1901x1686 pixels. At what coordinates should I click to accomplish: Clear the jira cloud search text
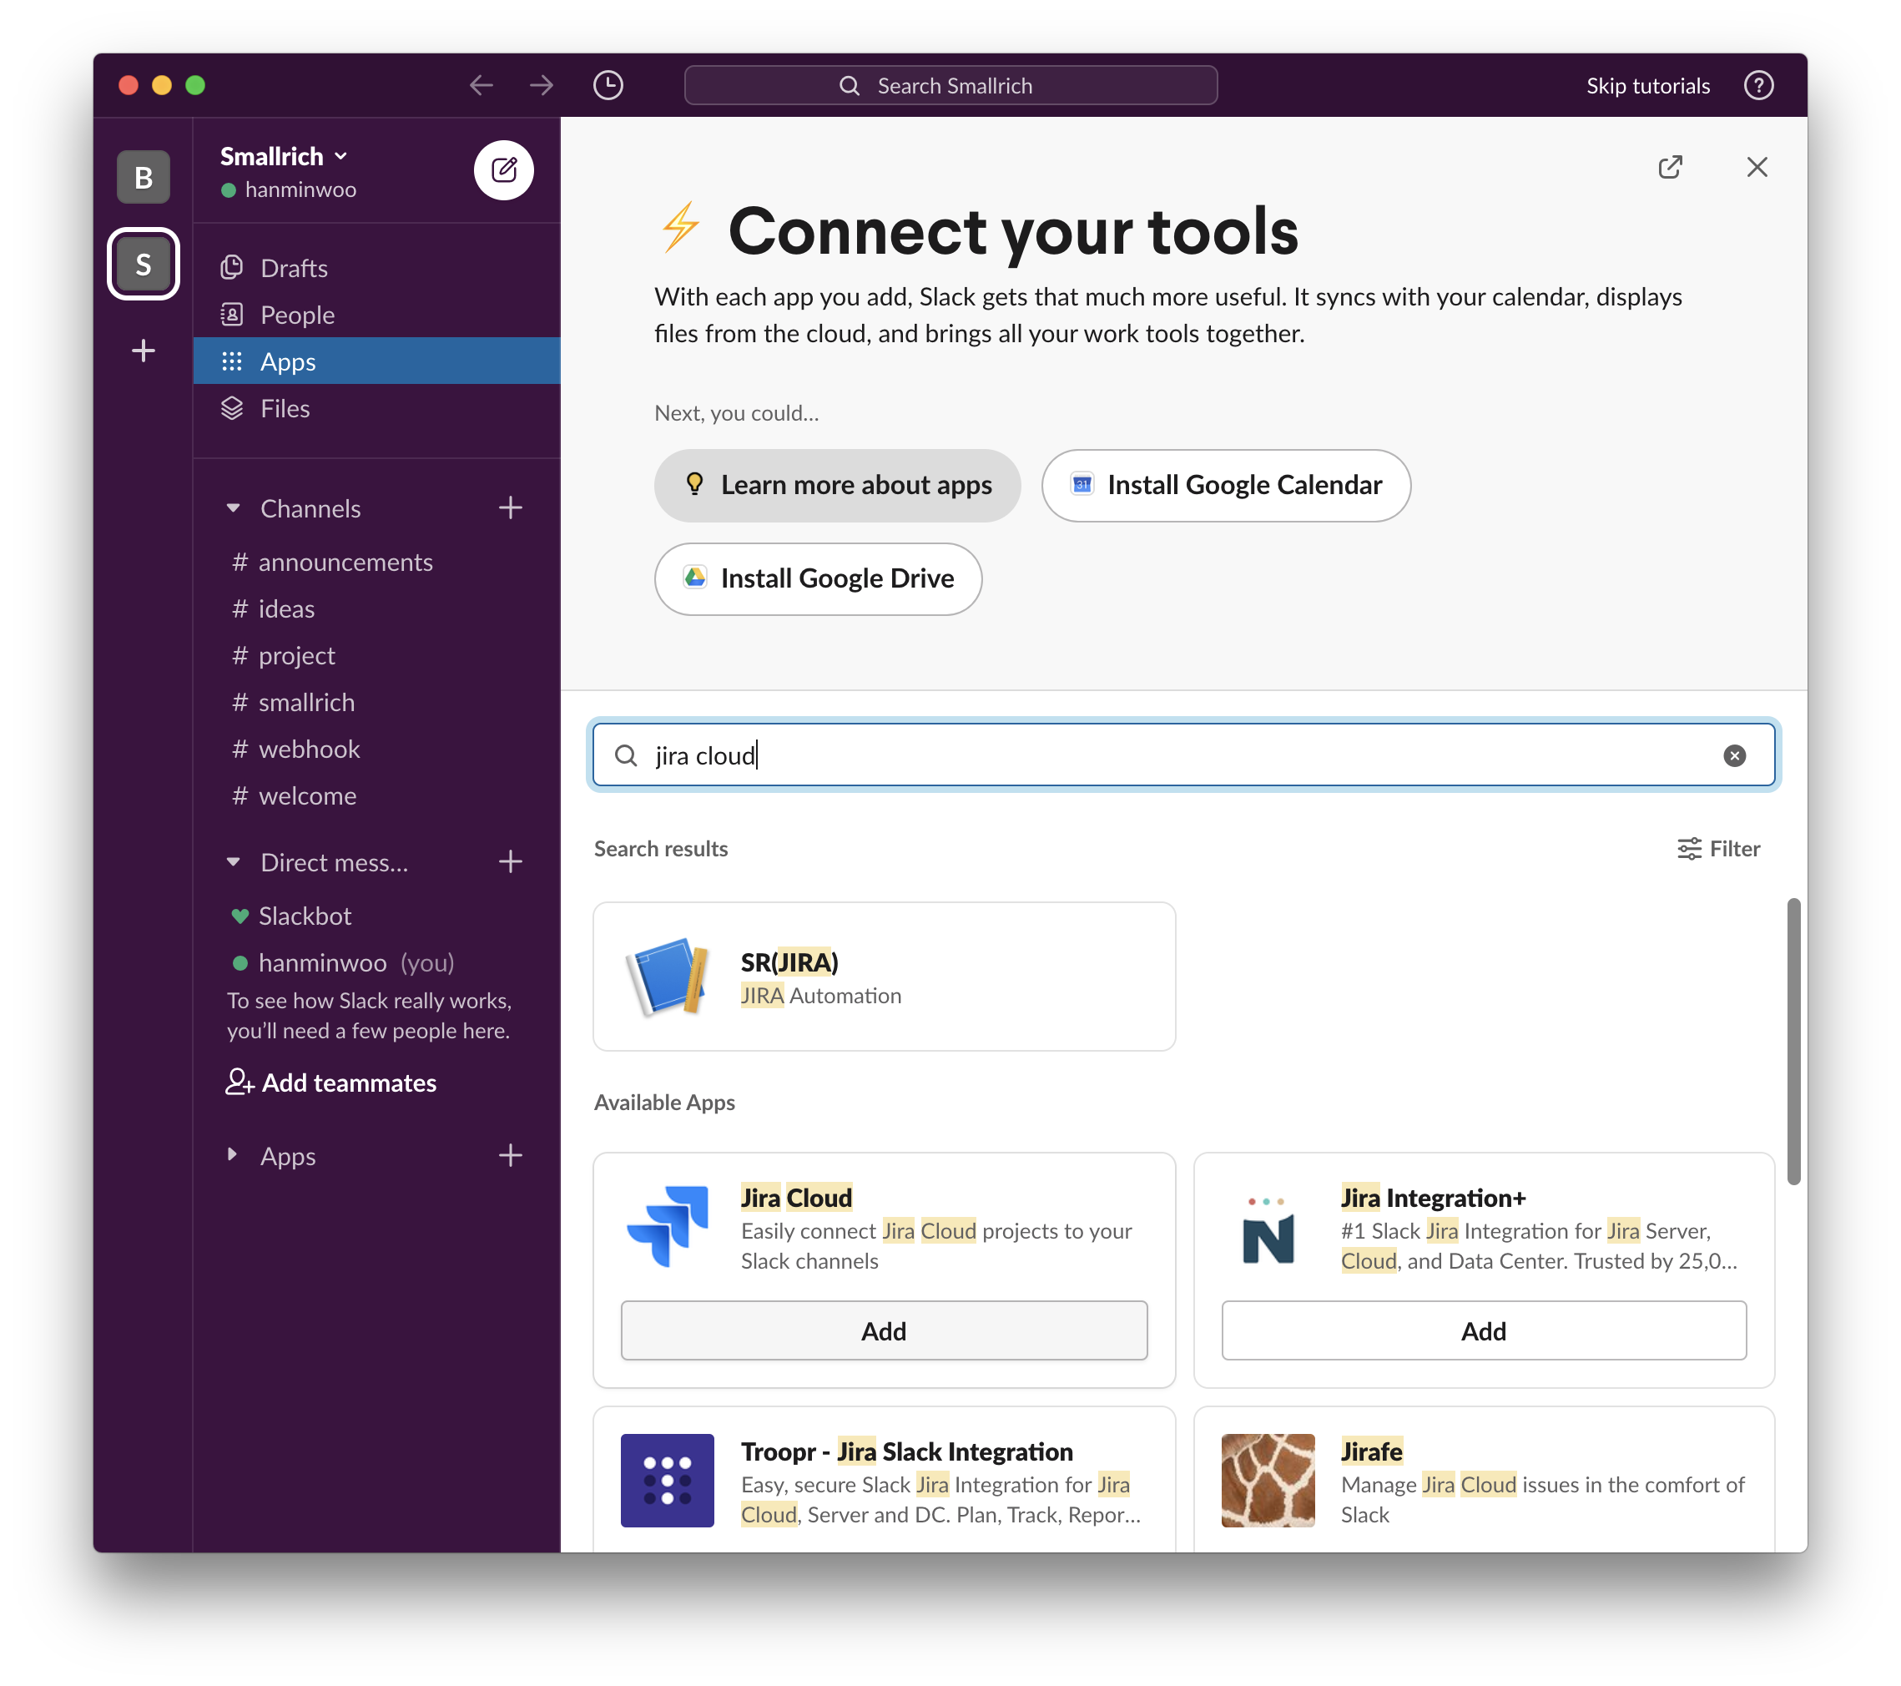(1733, 755)
